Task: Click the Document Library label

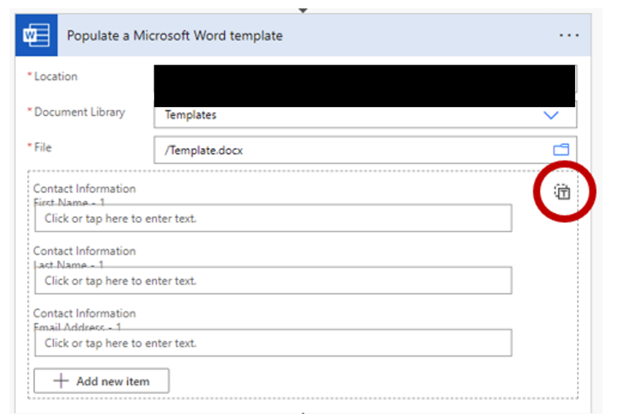Action: pos(79,112)
